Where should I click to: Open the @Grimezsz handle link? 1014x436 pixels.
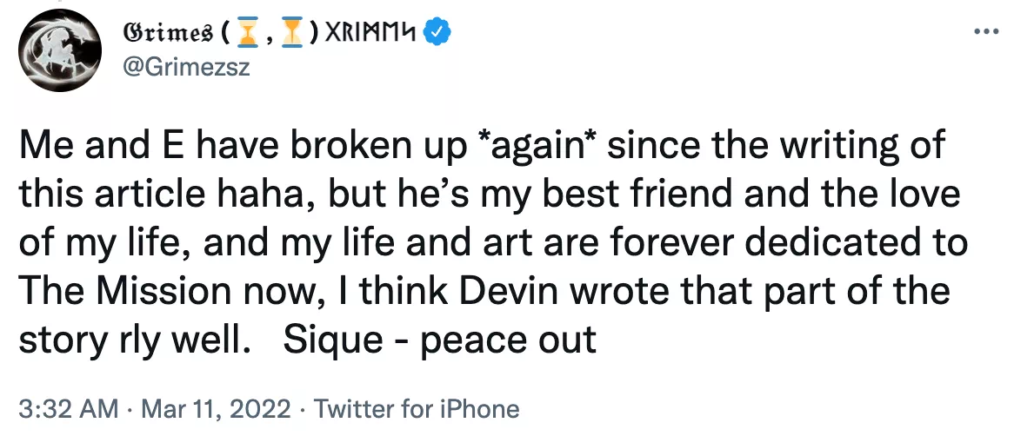[x=185, y=67]
